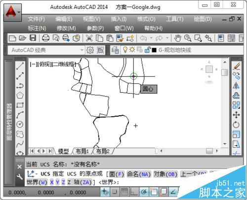Select the Move tool

[237, 115]
